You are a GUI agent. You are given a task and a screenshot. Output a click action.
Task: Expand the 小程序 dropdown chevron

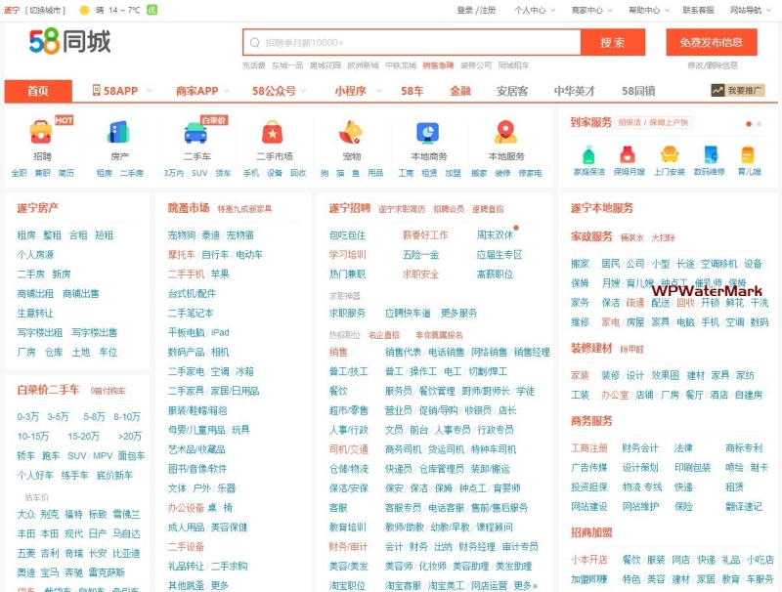click(381, 89)
